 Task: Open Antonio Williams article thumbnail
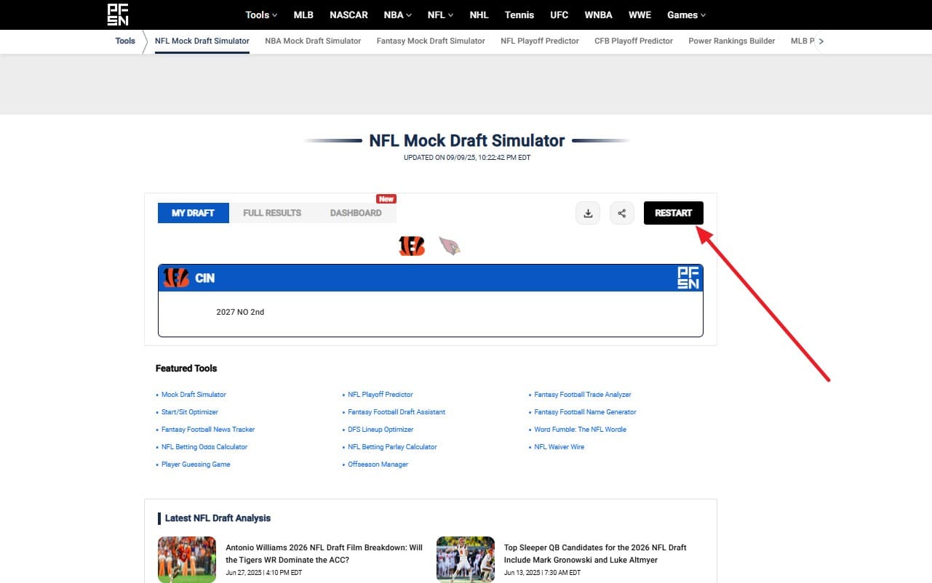pos(187,560)
